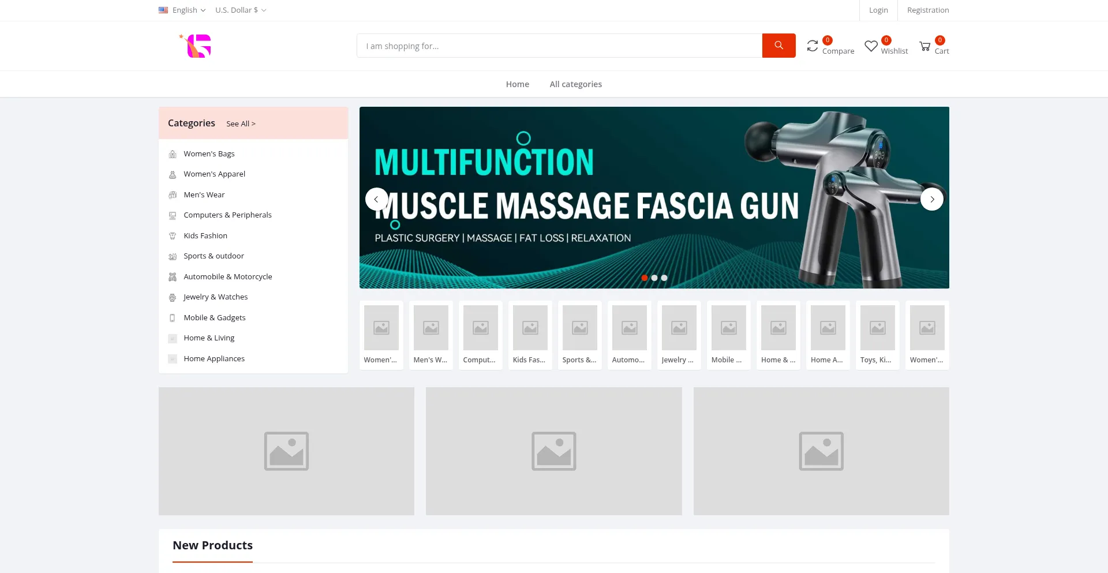Click the Mobile & Gadgets phone icon
This screenshot has width=1108, height=573.
pyautogui.click(x=173, y=318)
